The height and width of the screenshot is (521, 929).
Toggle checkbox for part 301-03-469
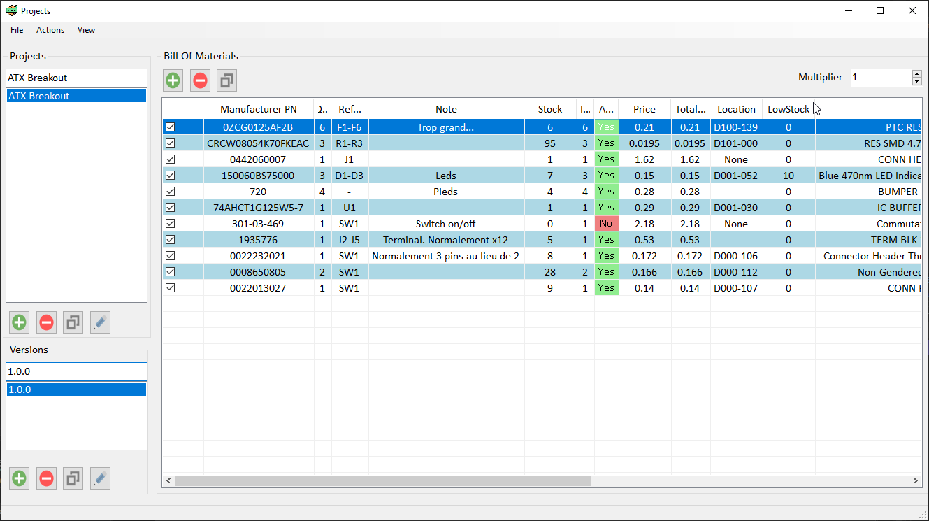(x=170, y=224)
